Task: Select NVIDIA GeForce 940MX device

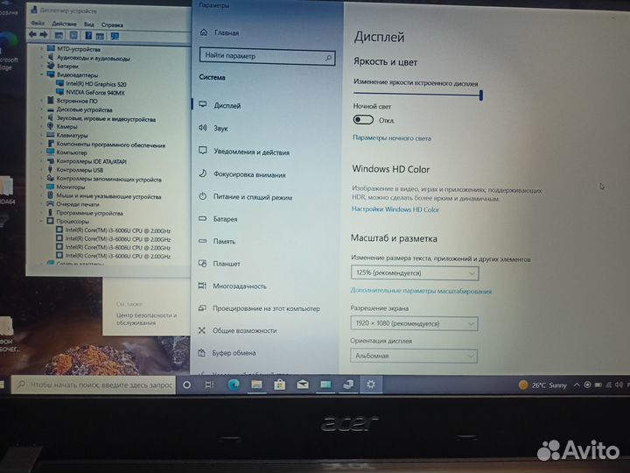Action: point(95,93)
